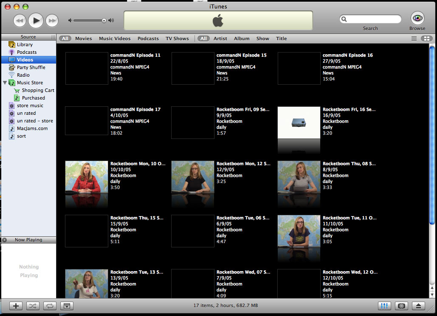
Task: Select Rocketboom Tue, 13 Sep thumbnail
Action: click(86, 284)
